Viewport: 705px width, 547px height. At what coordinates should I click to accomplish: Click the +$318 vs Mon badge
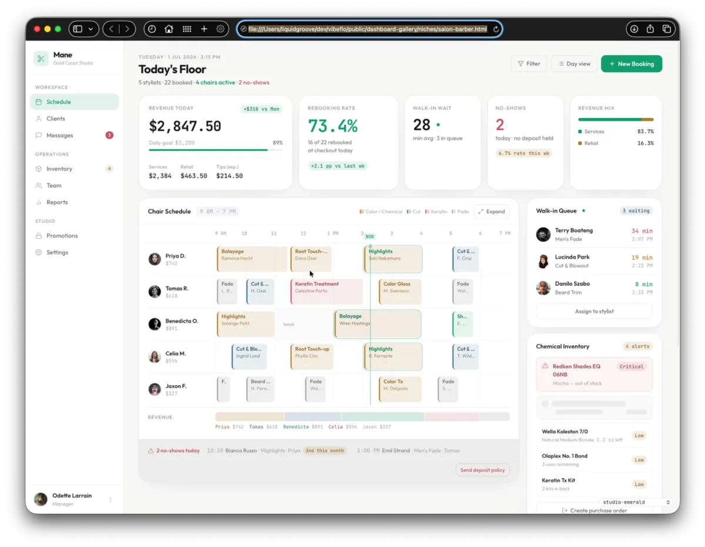click(x=261, y=109)
